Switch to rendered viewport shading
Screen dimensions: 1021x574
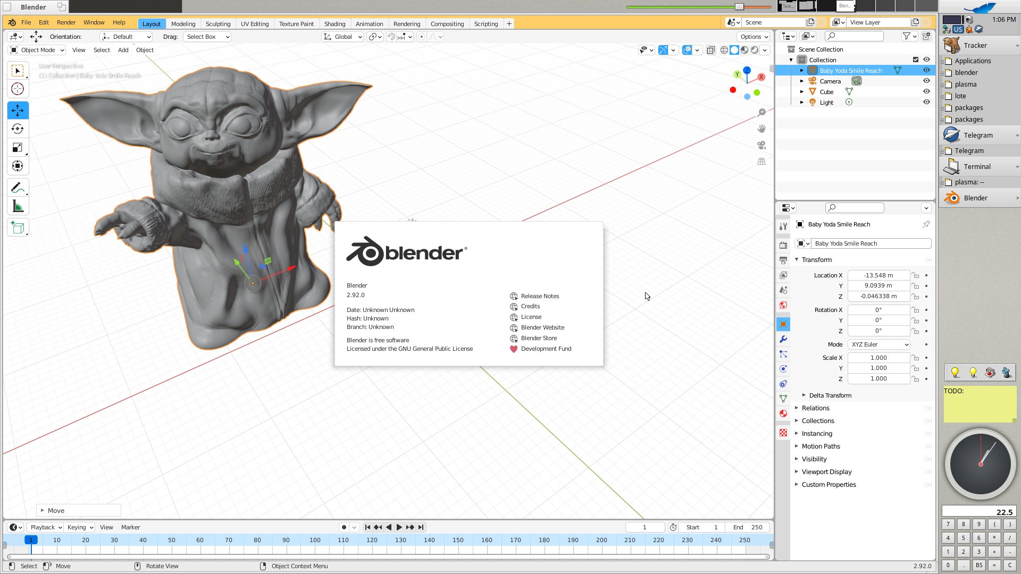pos(755,50)
